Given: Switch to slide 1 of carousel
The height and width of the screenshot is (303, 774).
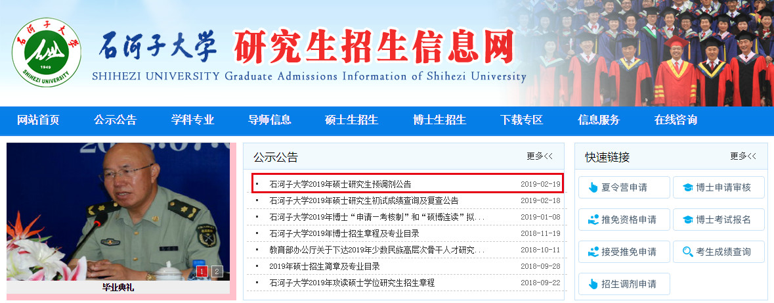Looking at the screenshot, I should [x=202, y=271].
